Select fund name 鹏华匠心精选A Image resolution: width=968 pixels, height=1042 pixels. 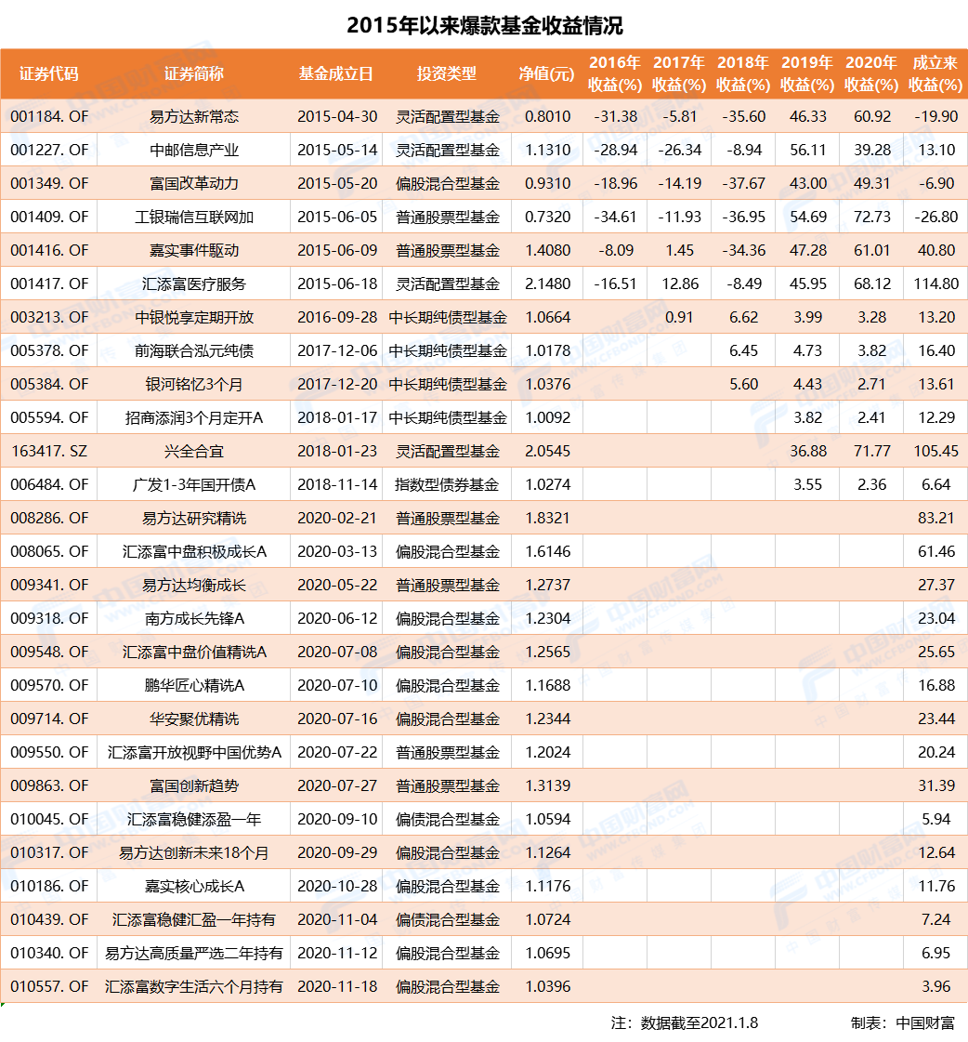[x=193, y=685]
